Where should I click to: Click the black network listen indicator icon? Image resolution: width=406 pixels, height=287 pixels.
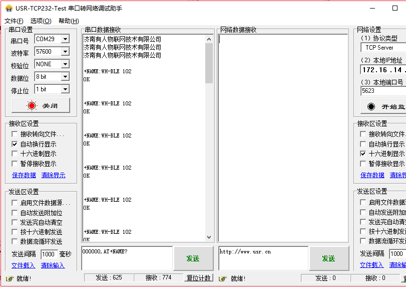(371, 106)
